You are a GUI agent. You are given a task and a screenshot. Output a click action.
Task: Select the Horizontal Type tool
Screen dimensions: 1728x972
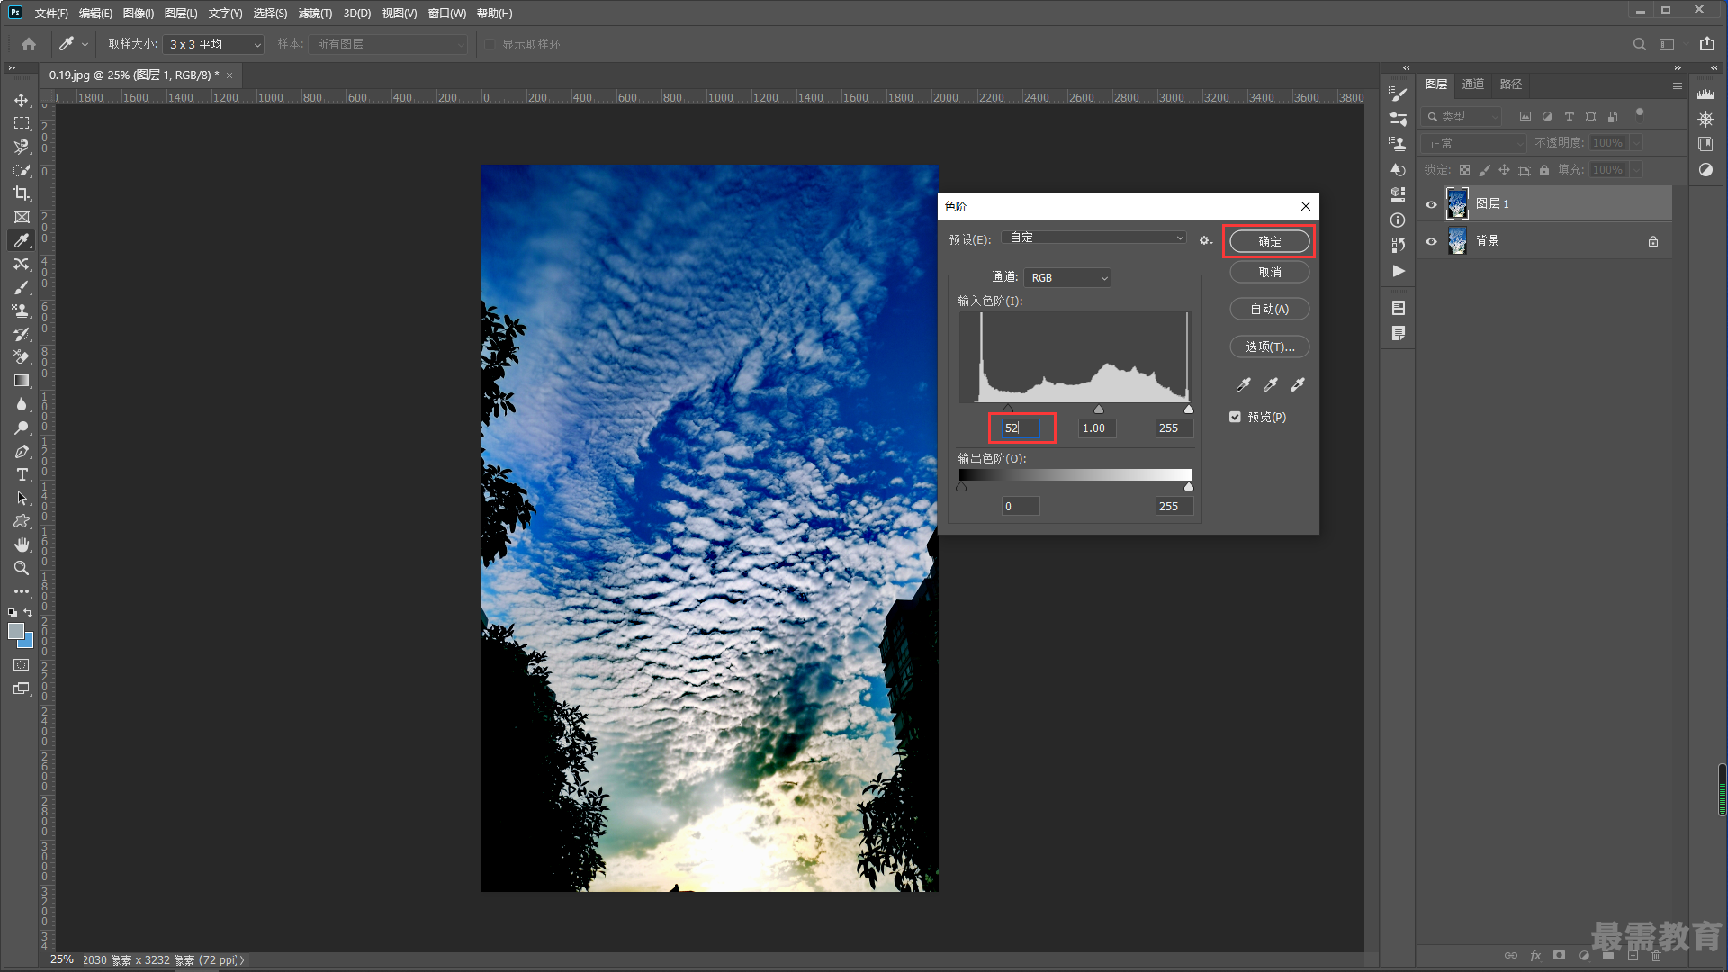(x=22, y=474)
